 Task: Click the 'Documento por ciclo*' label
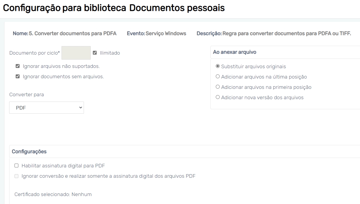(35, 53)
